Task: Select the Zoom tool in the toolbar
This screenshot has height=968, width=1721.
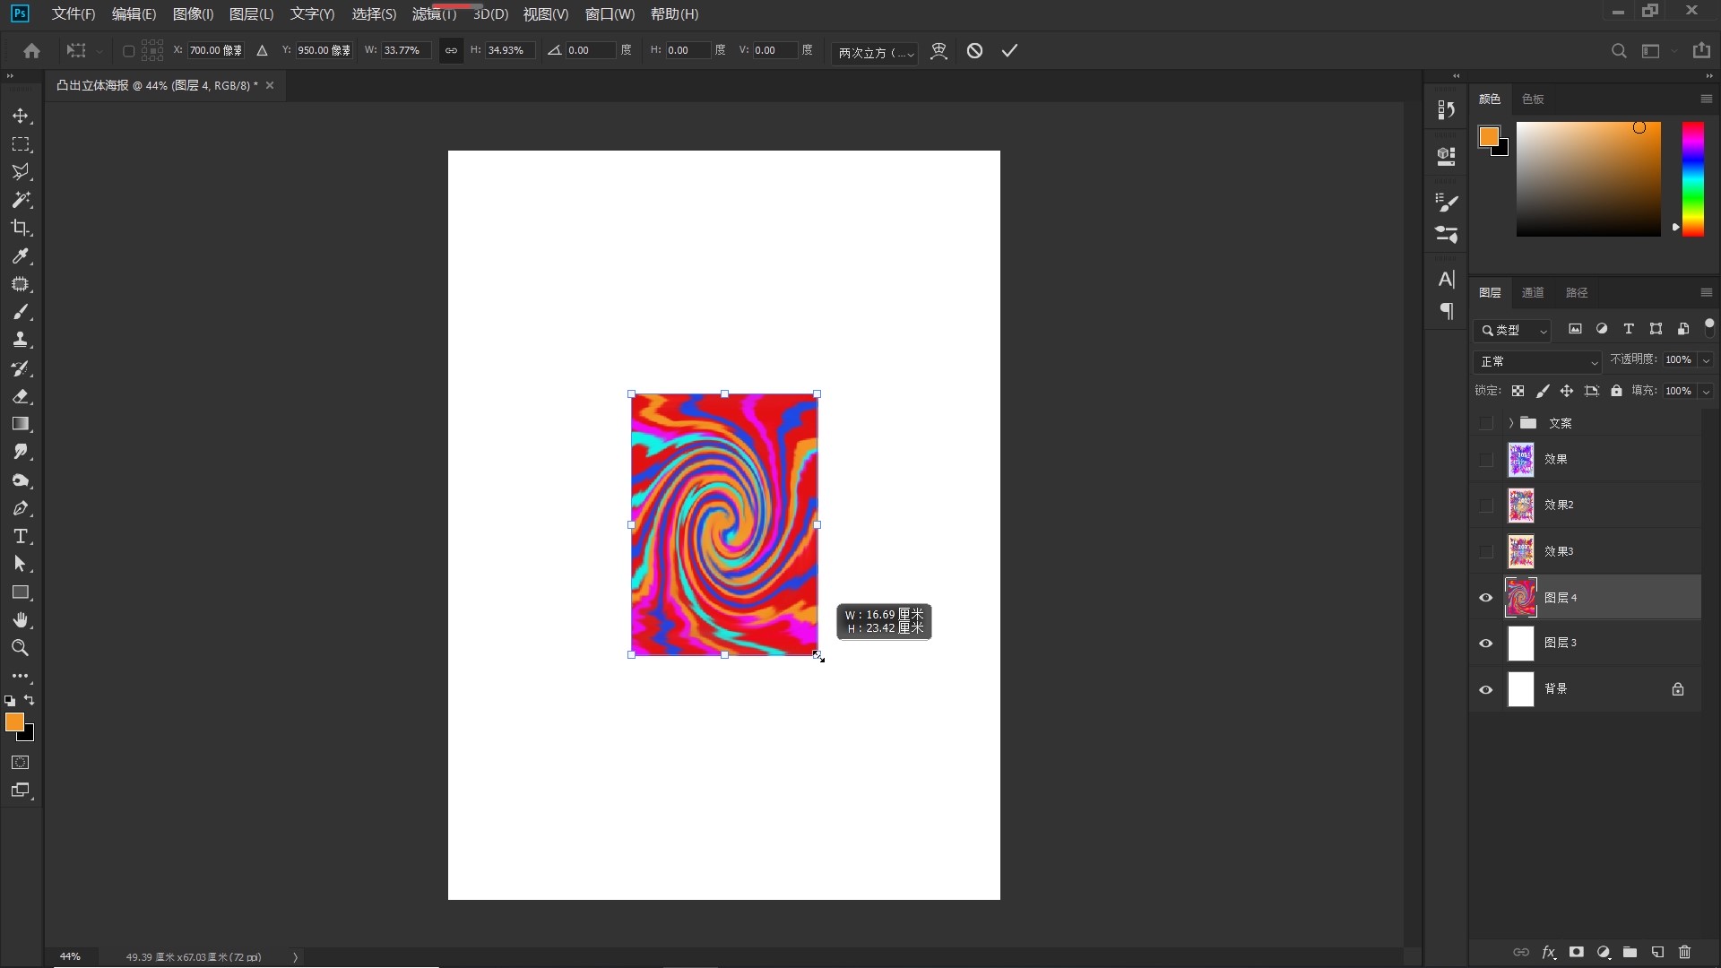Action: [x=21, y=648]
